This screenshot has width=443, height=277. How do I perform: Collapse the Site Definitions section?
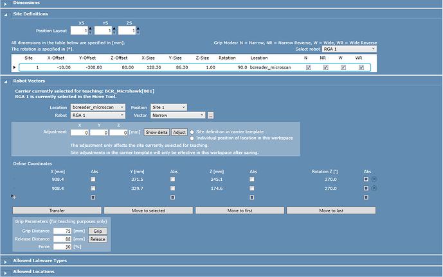[x=5, y=15]
